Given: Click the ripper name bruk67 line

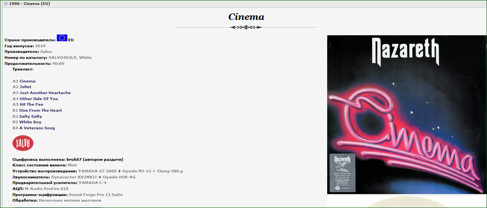Looking at the screenshot, I should [68, 159].
